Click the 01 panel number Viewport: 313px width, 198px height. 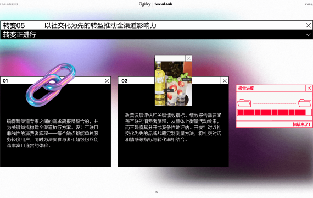[5, 81]
